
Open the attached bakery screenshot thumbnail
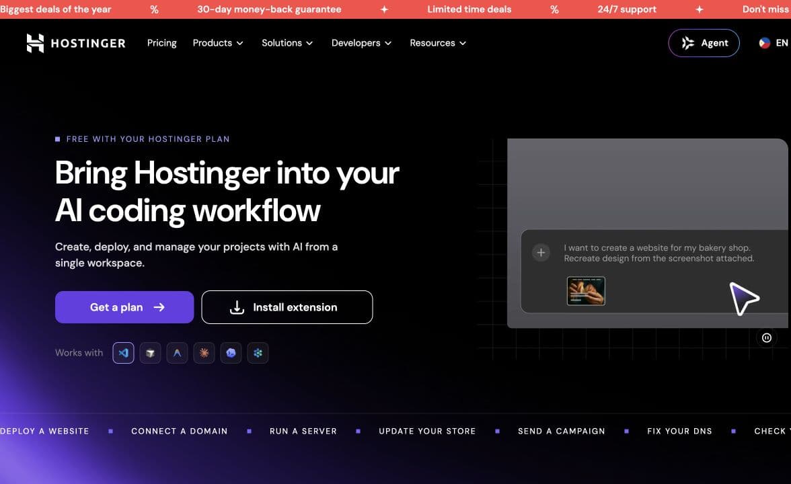586,291
